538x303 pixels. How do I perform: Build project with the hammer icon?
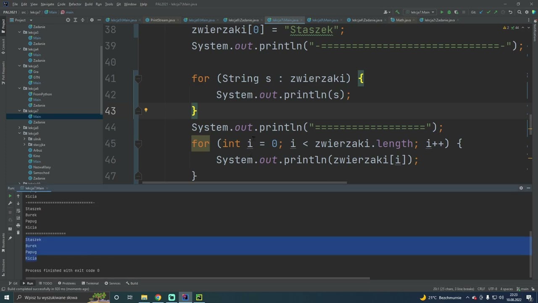coord(397,12)
